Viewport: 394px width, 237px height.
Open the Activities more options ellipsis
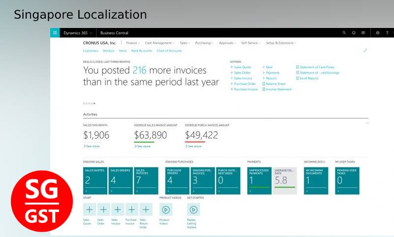point(367,123)
